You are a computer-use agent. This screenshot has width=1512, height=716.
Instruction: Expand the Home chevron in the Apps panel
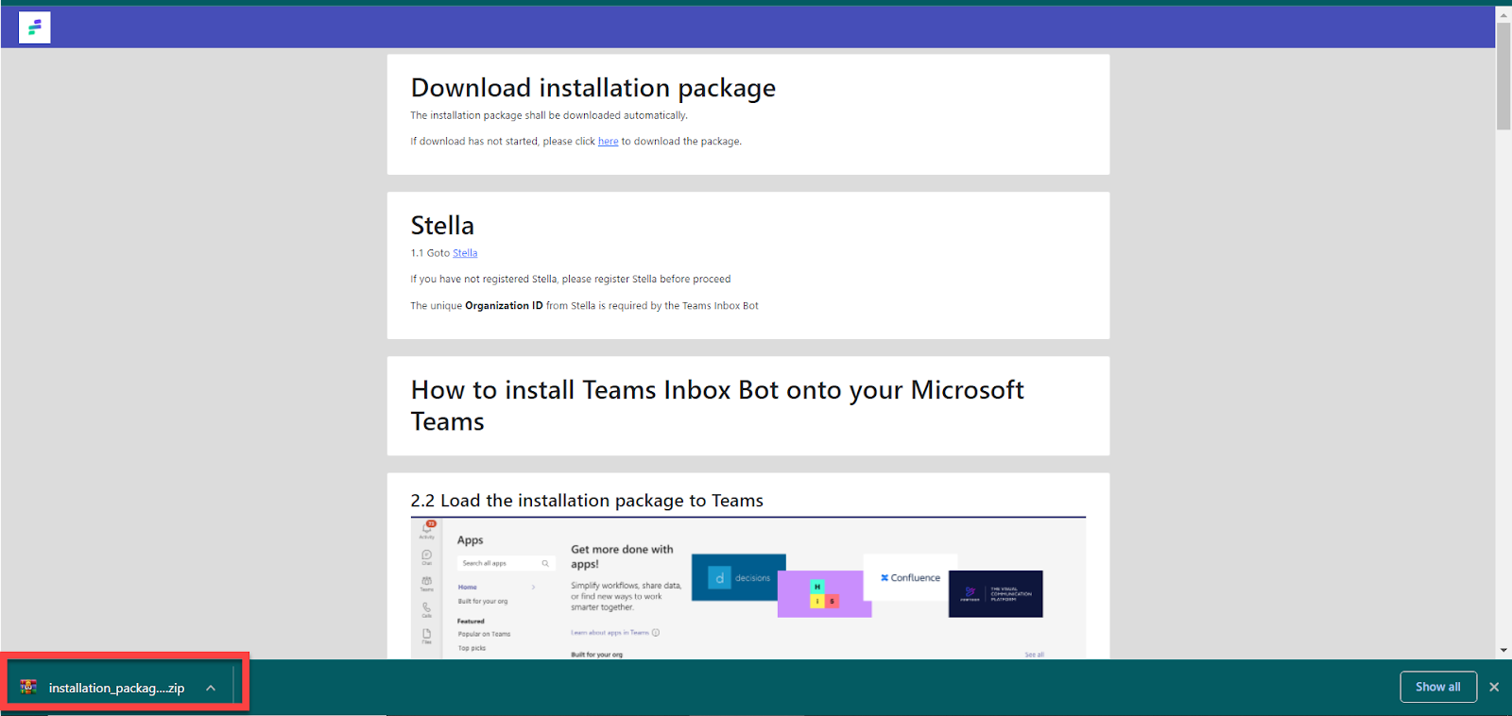click(x=534, y=587)
